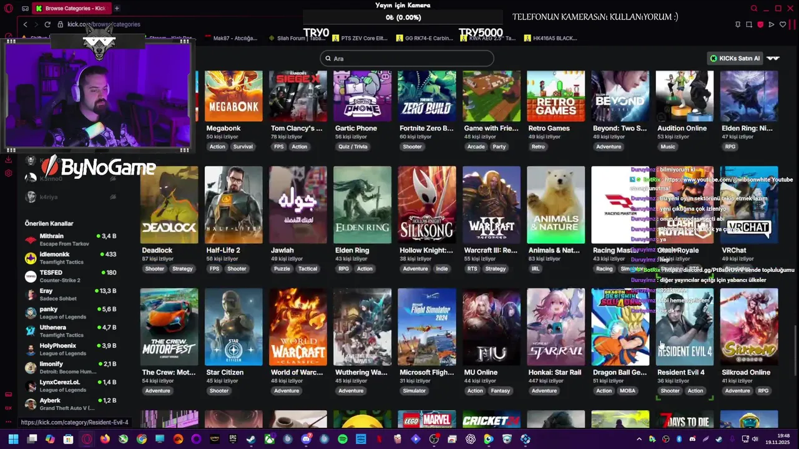This screenshot has width=799, height=449.
Task: Open Deadlock category title
Action: (x=157, y=250)
